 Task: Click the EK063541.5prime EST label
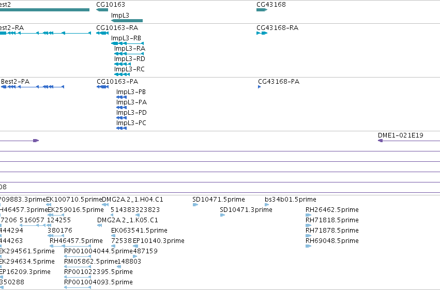[139, 231]
